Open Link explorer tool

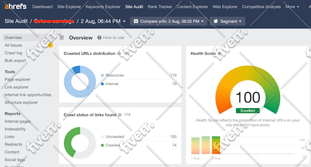pos(16,87)
